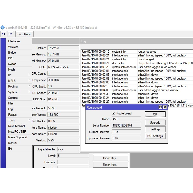
Task: Uncheck the Routerboard checkbox
Action: click(113, 113)
